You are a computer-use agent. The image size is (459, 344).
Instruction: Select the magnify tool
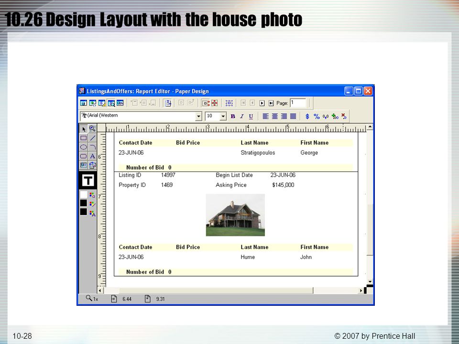pyautogui.click(x=92, y=129)
